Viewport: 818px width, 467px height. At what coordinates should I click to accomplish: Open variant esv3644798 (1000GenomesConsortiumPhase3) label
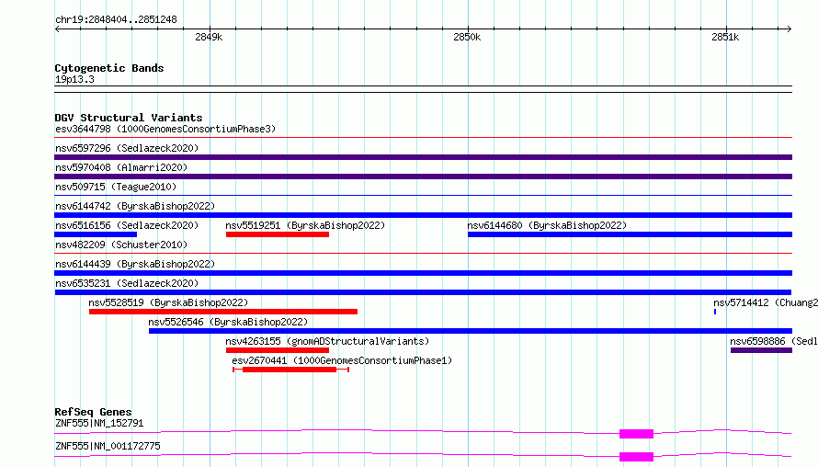click(x=165, y=129)
